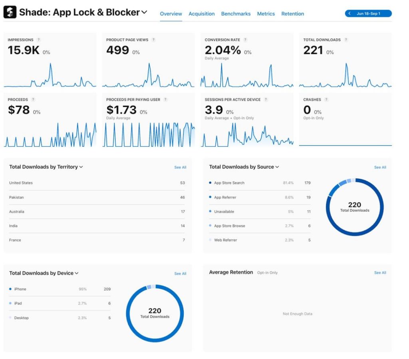Open the Benchmarks tab
The image size is (409, 359).
click(x=236, y=14)
